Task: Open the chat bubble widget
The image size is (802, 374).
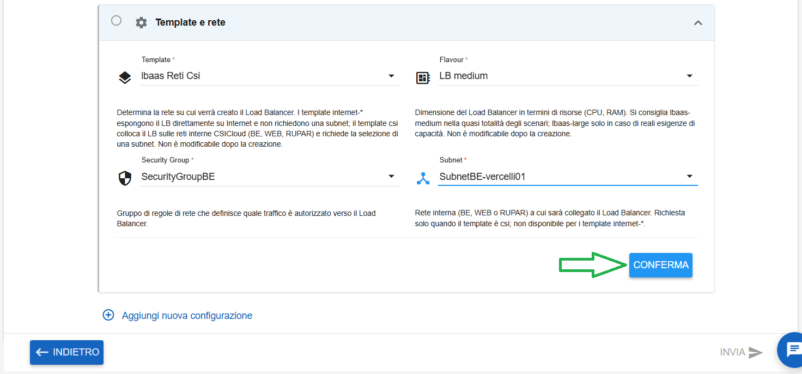Action: point(793,349)
